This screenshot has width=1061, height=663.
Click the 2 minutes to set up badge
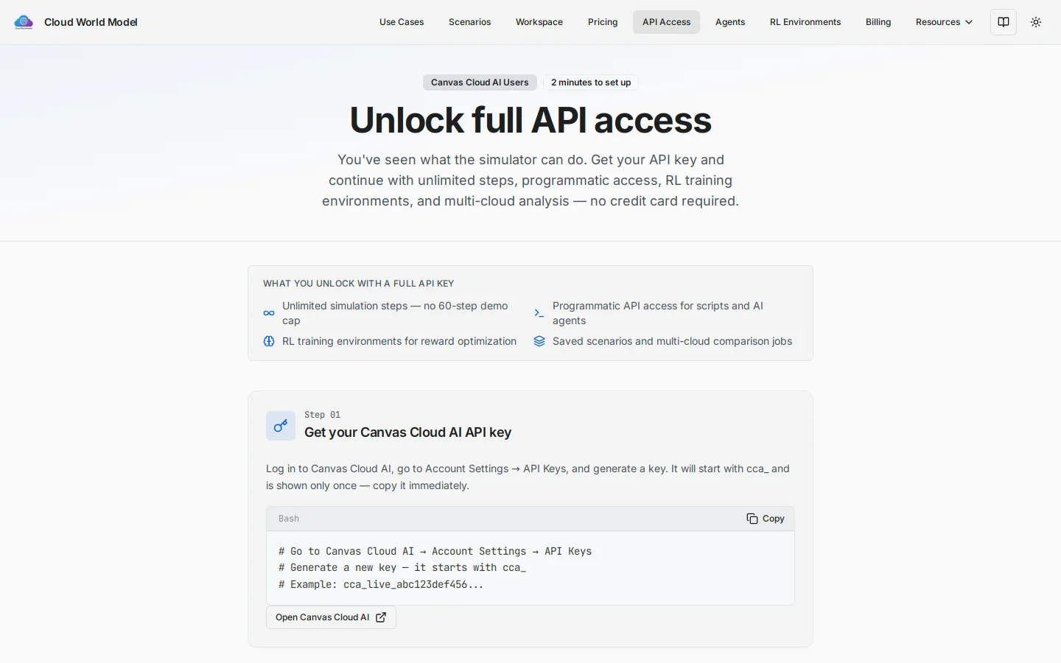(591, 83)
